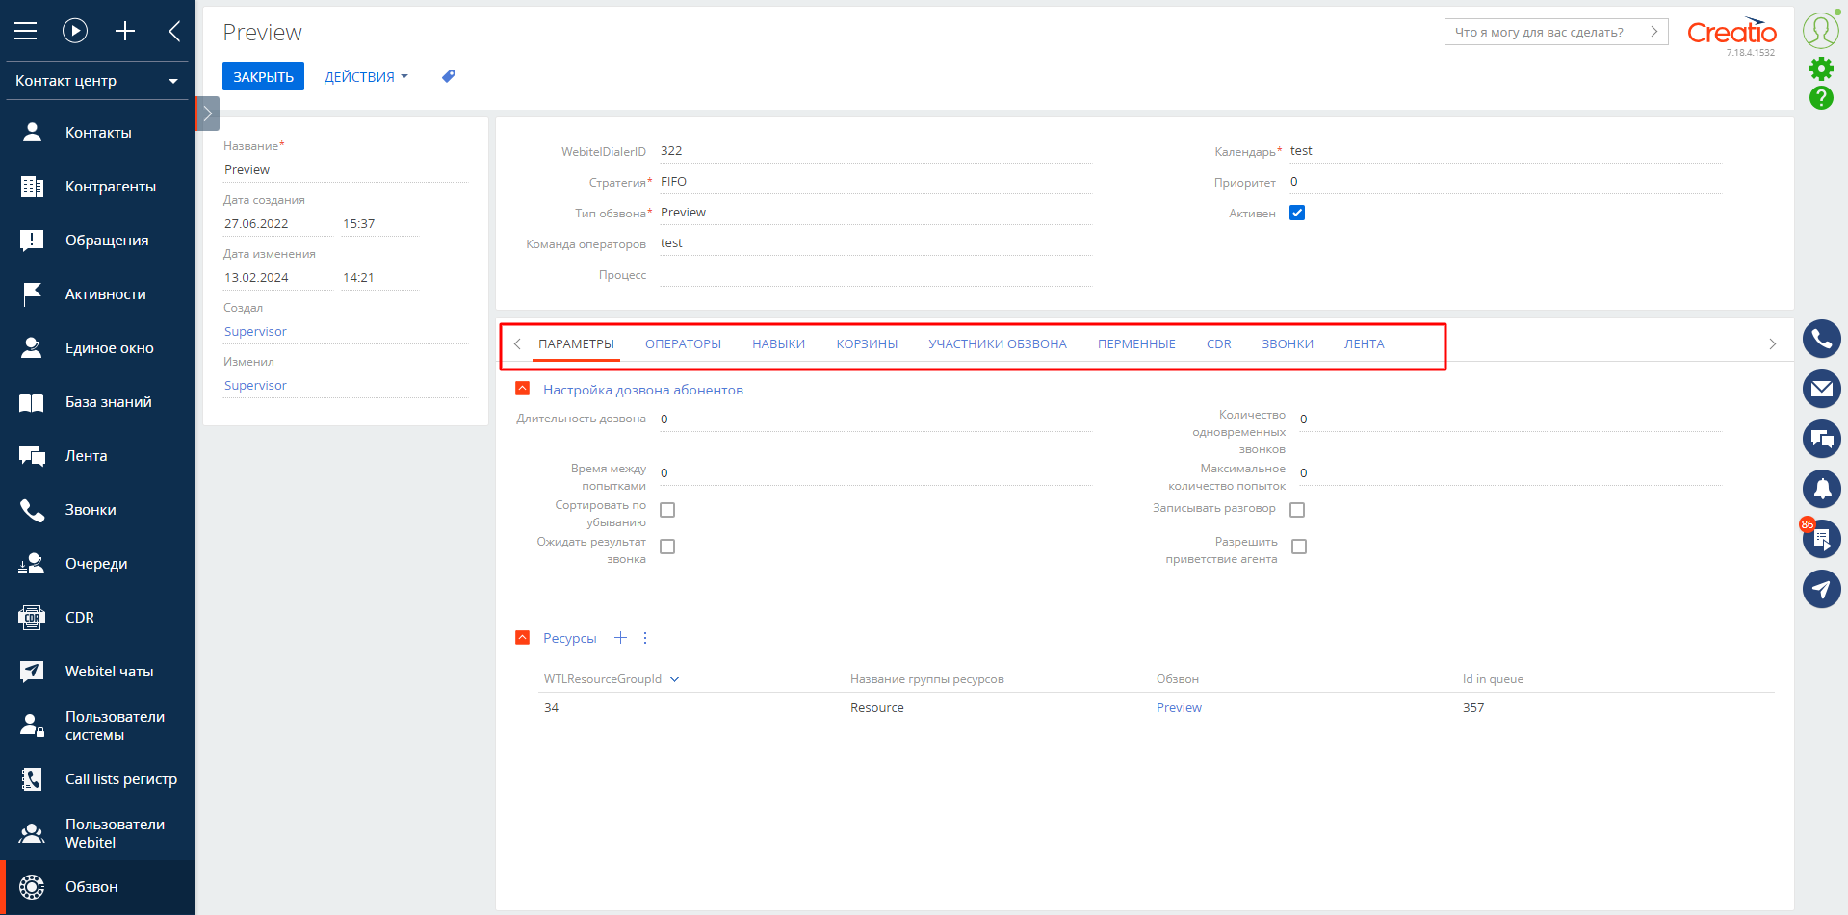Open the Telegram-style paper plane icon

click(x=1822, y=589)
